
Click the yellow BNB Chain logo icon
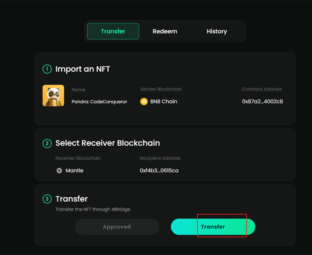[144, 101]
